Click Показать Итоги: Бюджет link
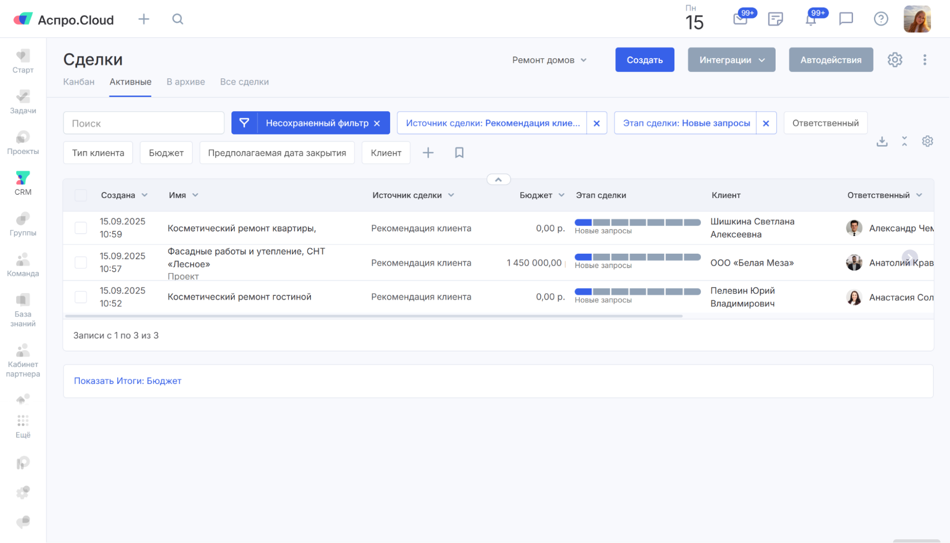Screen dimensions: 950x543 tap(127, 381)
